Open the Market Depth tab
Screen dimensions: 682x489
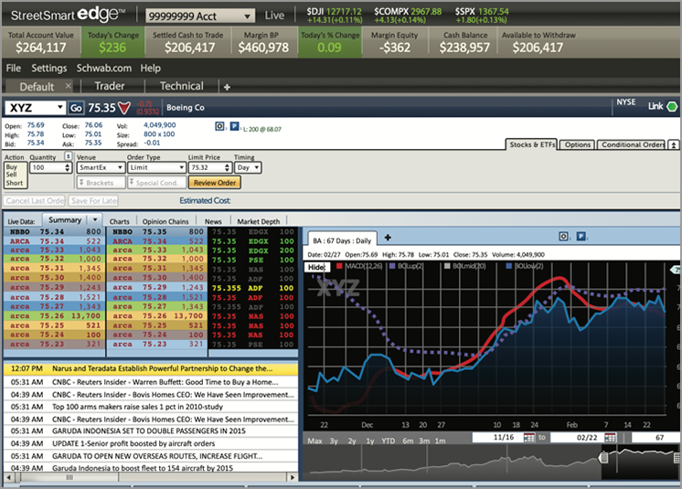(x=259, y=221)
